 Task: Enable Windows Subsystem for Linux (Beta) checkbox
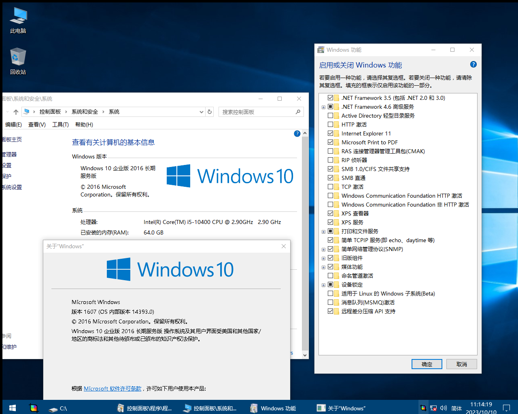(x=331, y=294)
